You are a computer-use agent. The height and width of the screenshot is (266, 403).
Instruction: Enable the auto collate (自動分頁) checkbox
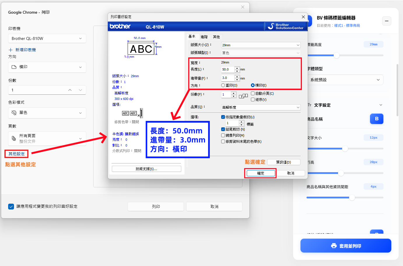(253, 94)
